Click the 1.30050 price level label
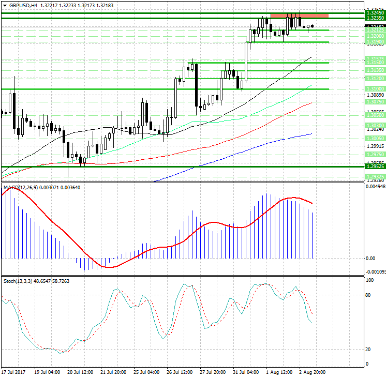Screen dimensions: 386x378 [374, 139]
